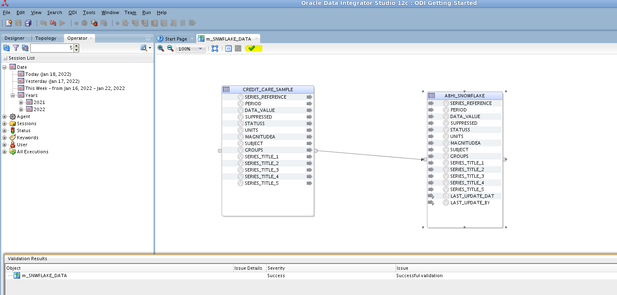Screen dimensions: 617x295
Task: Switch to the Start Page tab
Action: [176, 39]
